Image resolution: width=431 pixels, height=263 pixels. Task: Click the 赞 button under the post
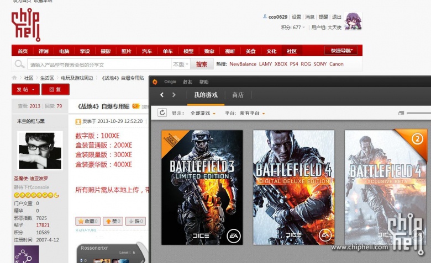pyautogui.click(x=113, y=221)
